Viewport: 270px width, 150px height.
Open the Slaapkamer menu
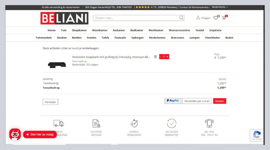(79, 30)
